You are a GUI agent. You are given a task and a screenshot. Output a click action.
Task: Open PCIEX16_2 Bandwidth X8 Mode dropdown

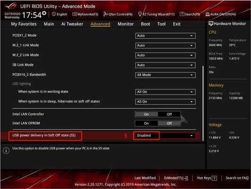pyautogui.click(x=165, y=75)
